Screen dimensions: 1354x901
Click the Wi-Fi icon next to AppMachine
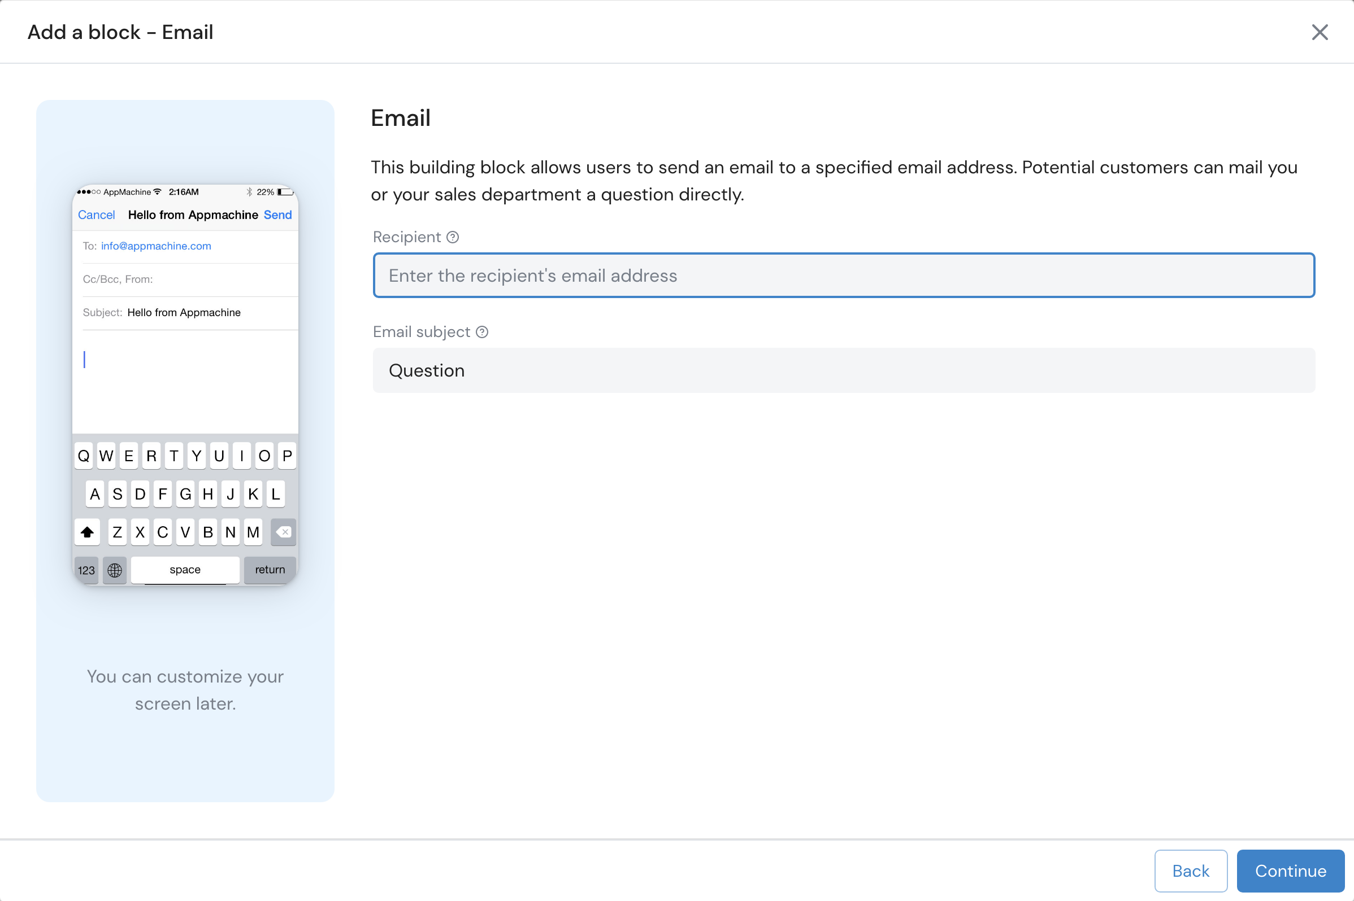pyautogui.click(x=158, y=192)
